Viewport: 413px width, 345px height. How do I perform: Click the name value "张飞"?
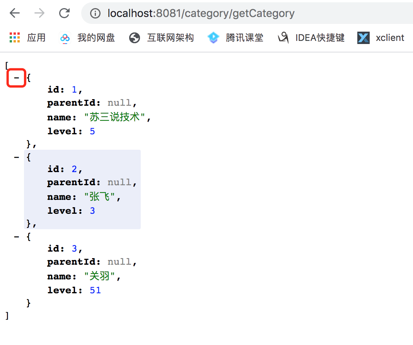[x=99, y=196]
